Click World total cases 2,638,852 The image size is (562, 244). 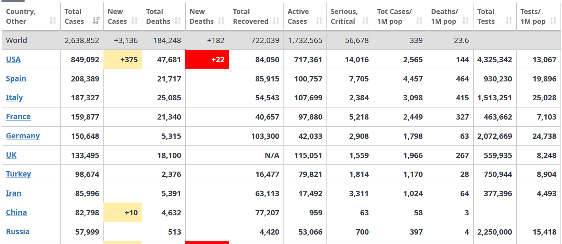(82, 40)
